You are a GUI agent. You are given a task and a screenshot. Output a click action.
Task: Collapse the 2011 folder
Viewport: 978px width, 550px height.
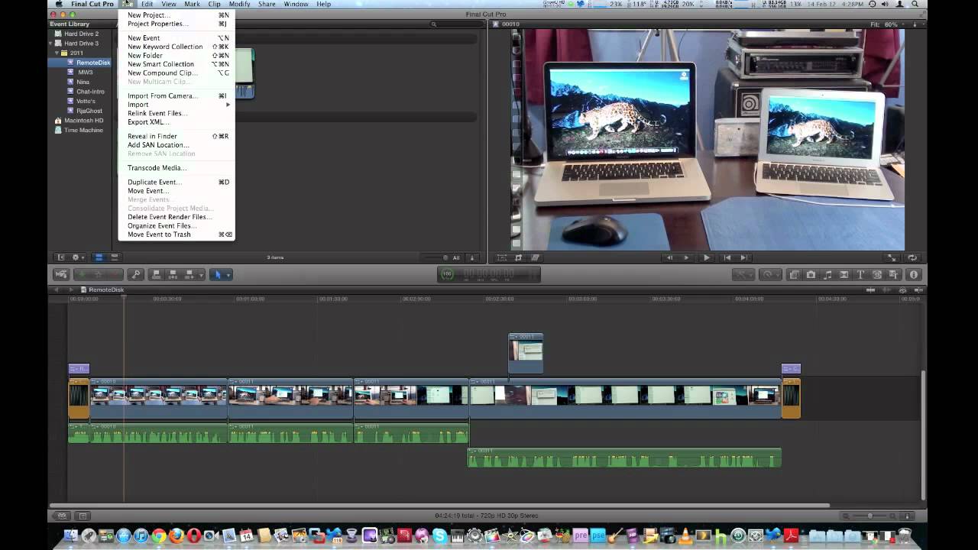57,53
